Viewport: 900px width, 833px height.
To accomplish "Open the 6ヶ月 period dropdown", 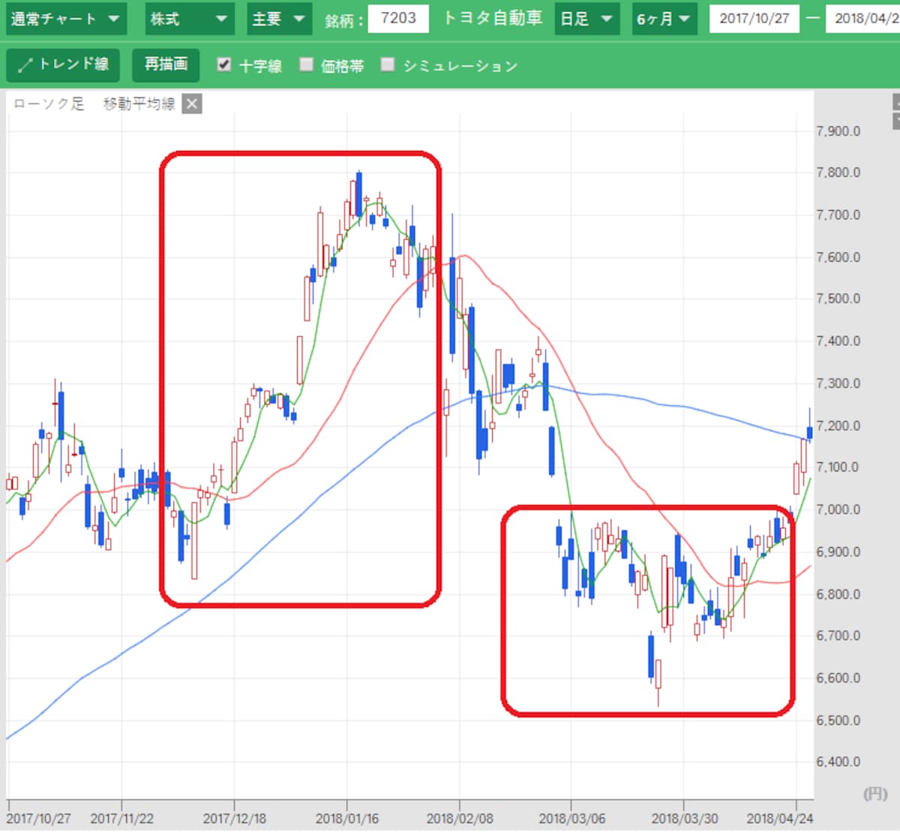I will coord(664,19).
